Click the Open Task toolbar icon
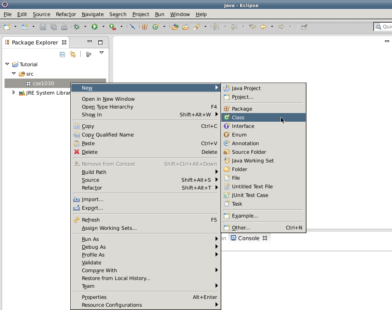This screenshot has height=310, width=392. click(186, 27)
